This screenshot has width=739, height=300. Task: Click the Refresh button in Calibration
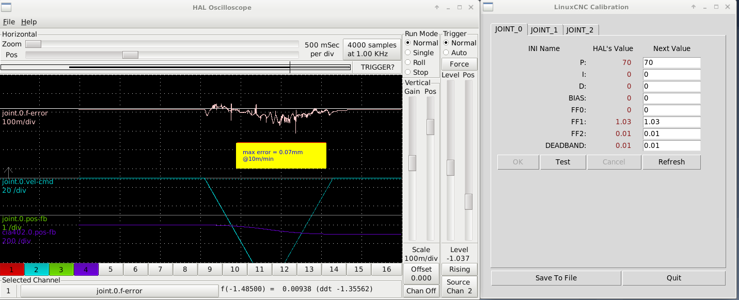671,162
